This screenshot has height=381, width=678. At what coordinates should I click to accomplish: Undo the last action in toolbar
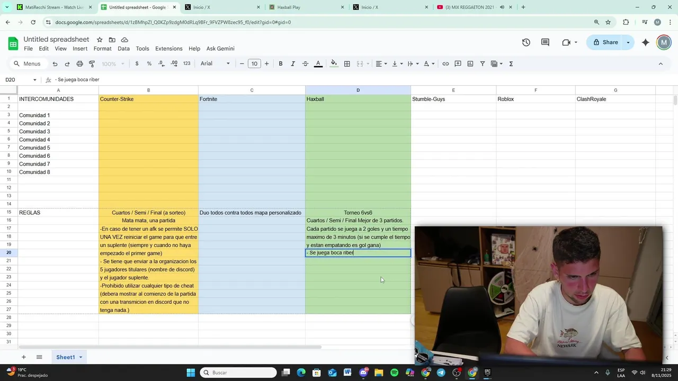55,63
